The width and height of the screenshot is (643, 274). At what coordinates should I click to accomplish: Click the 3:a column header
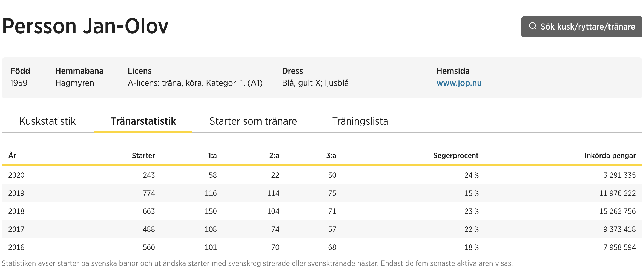coord(331,156)
